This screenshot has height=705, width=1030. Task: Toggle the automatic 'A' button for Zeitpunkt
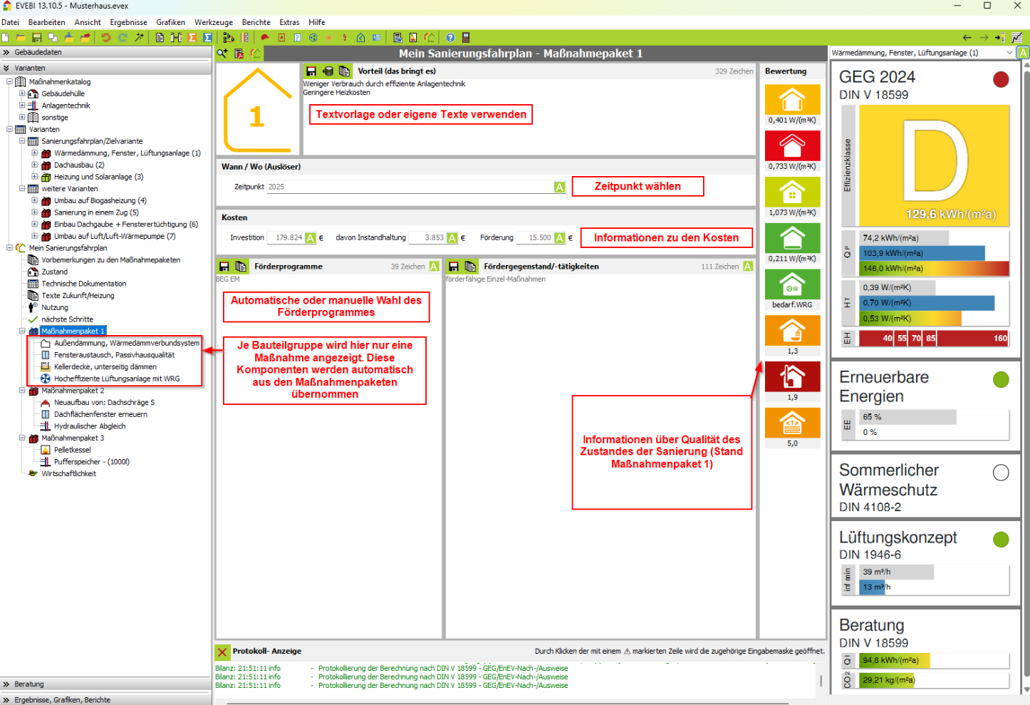(x=560, y=187)
